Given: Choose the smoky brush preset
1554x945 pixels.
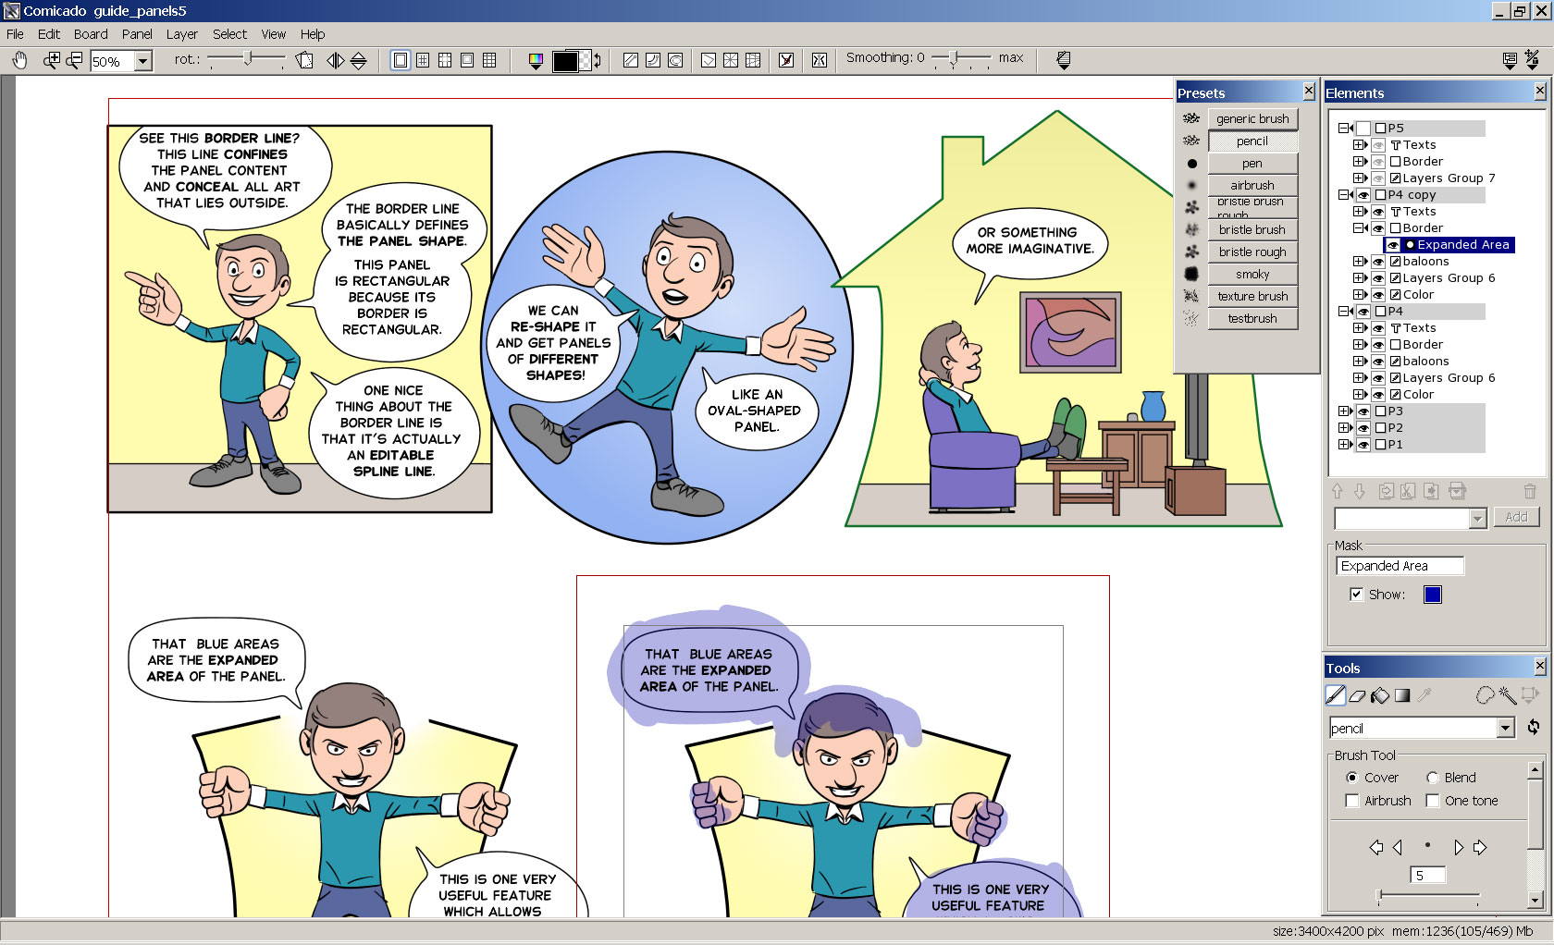Looking at the screenshot, I should [1252, 274].
